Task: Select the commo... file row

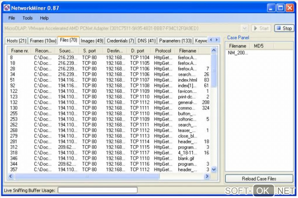Action: pyautogui.click(x=109, y=108)
